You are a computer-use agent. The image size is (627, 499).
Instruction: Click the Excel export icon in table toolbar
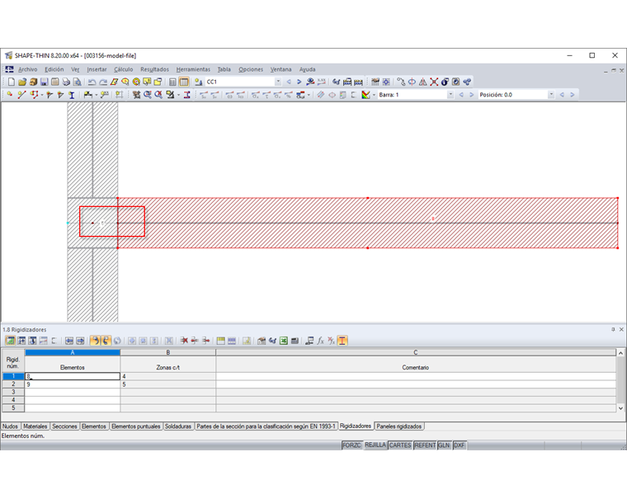(284, 341)
